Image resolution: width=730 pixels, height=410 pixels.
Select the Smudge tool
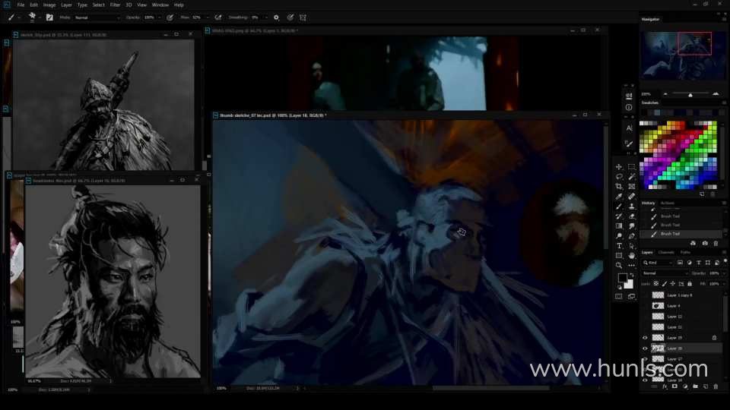(x=632, y=226)
